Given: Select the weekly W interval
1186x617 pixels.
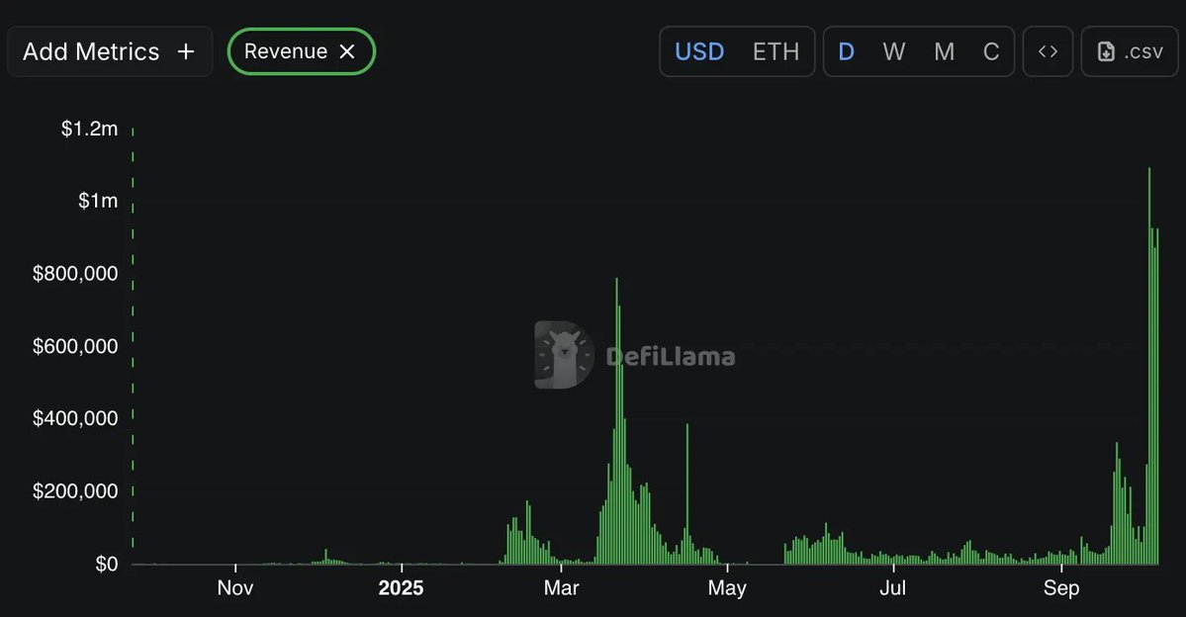Looking at the screenshot, I should point(894,51).
